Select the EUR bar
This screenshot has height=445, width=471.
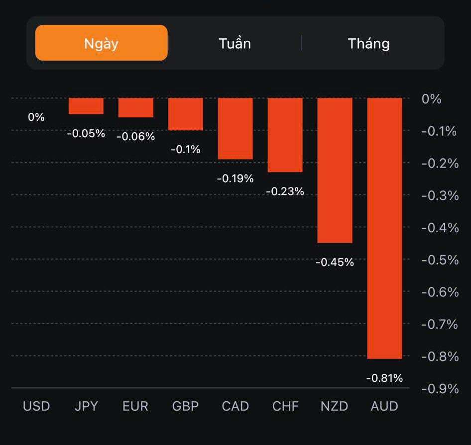(x=135, y=107)
